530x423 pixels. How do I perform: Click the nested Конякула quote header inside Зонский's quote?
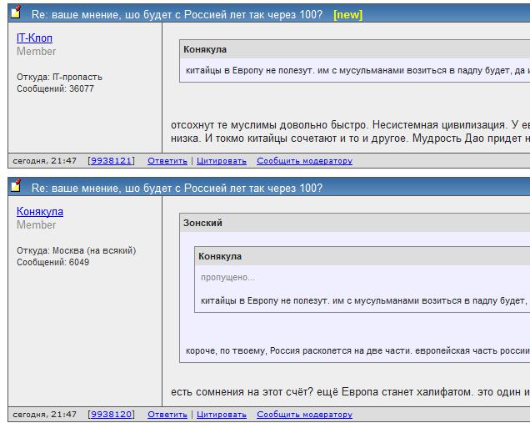pyautogui.click(x=220, y=257)
